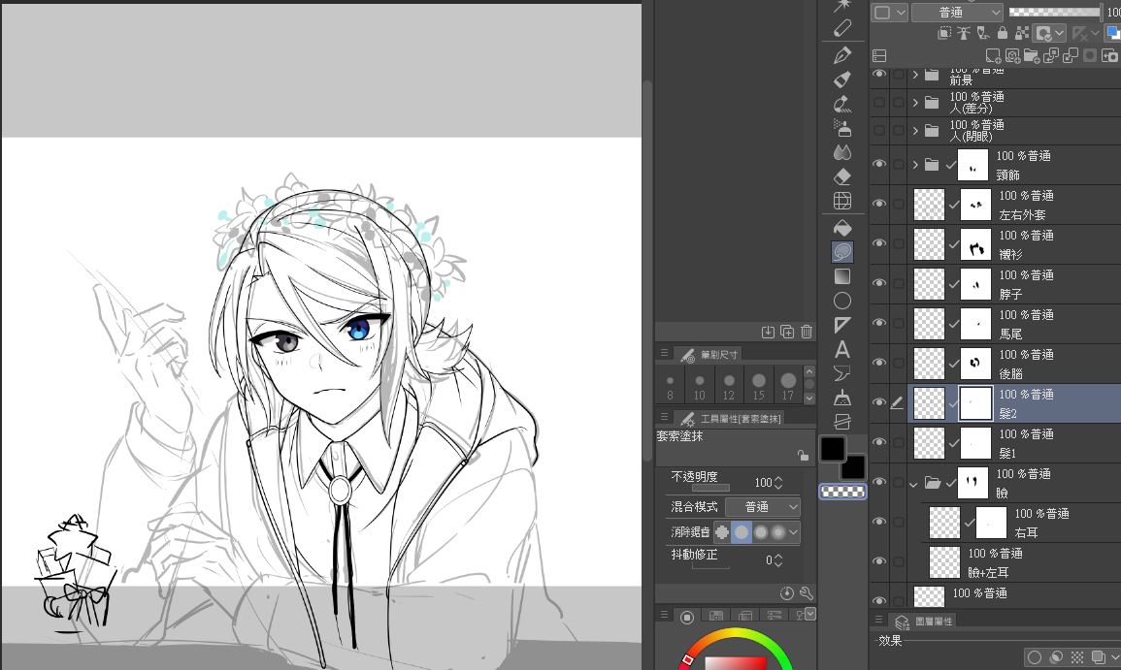Choose the Brush tool below the Pen tool
Viewport: 1121px width, 670px height.
(842, 80)
